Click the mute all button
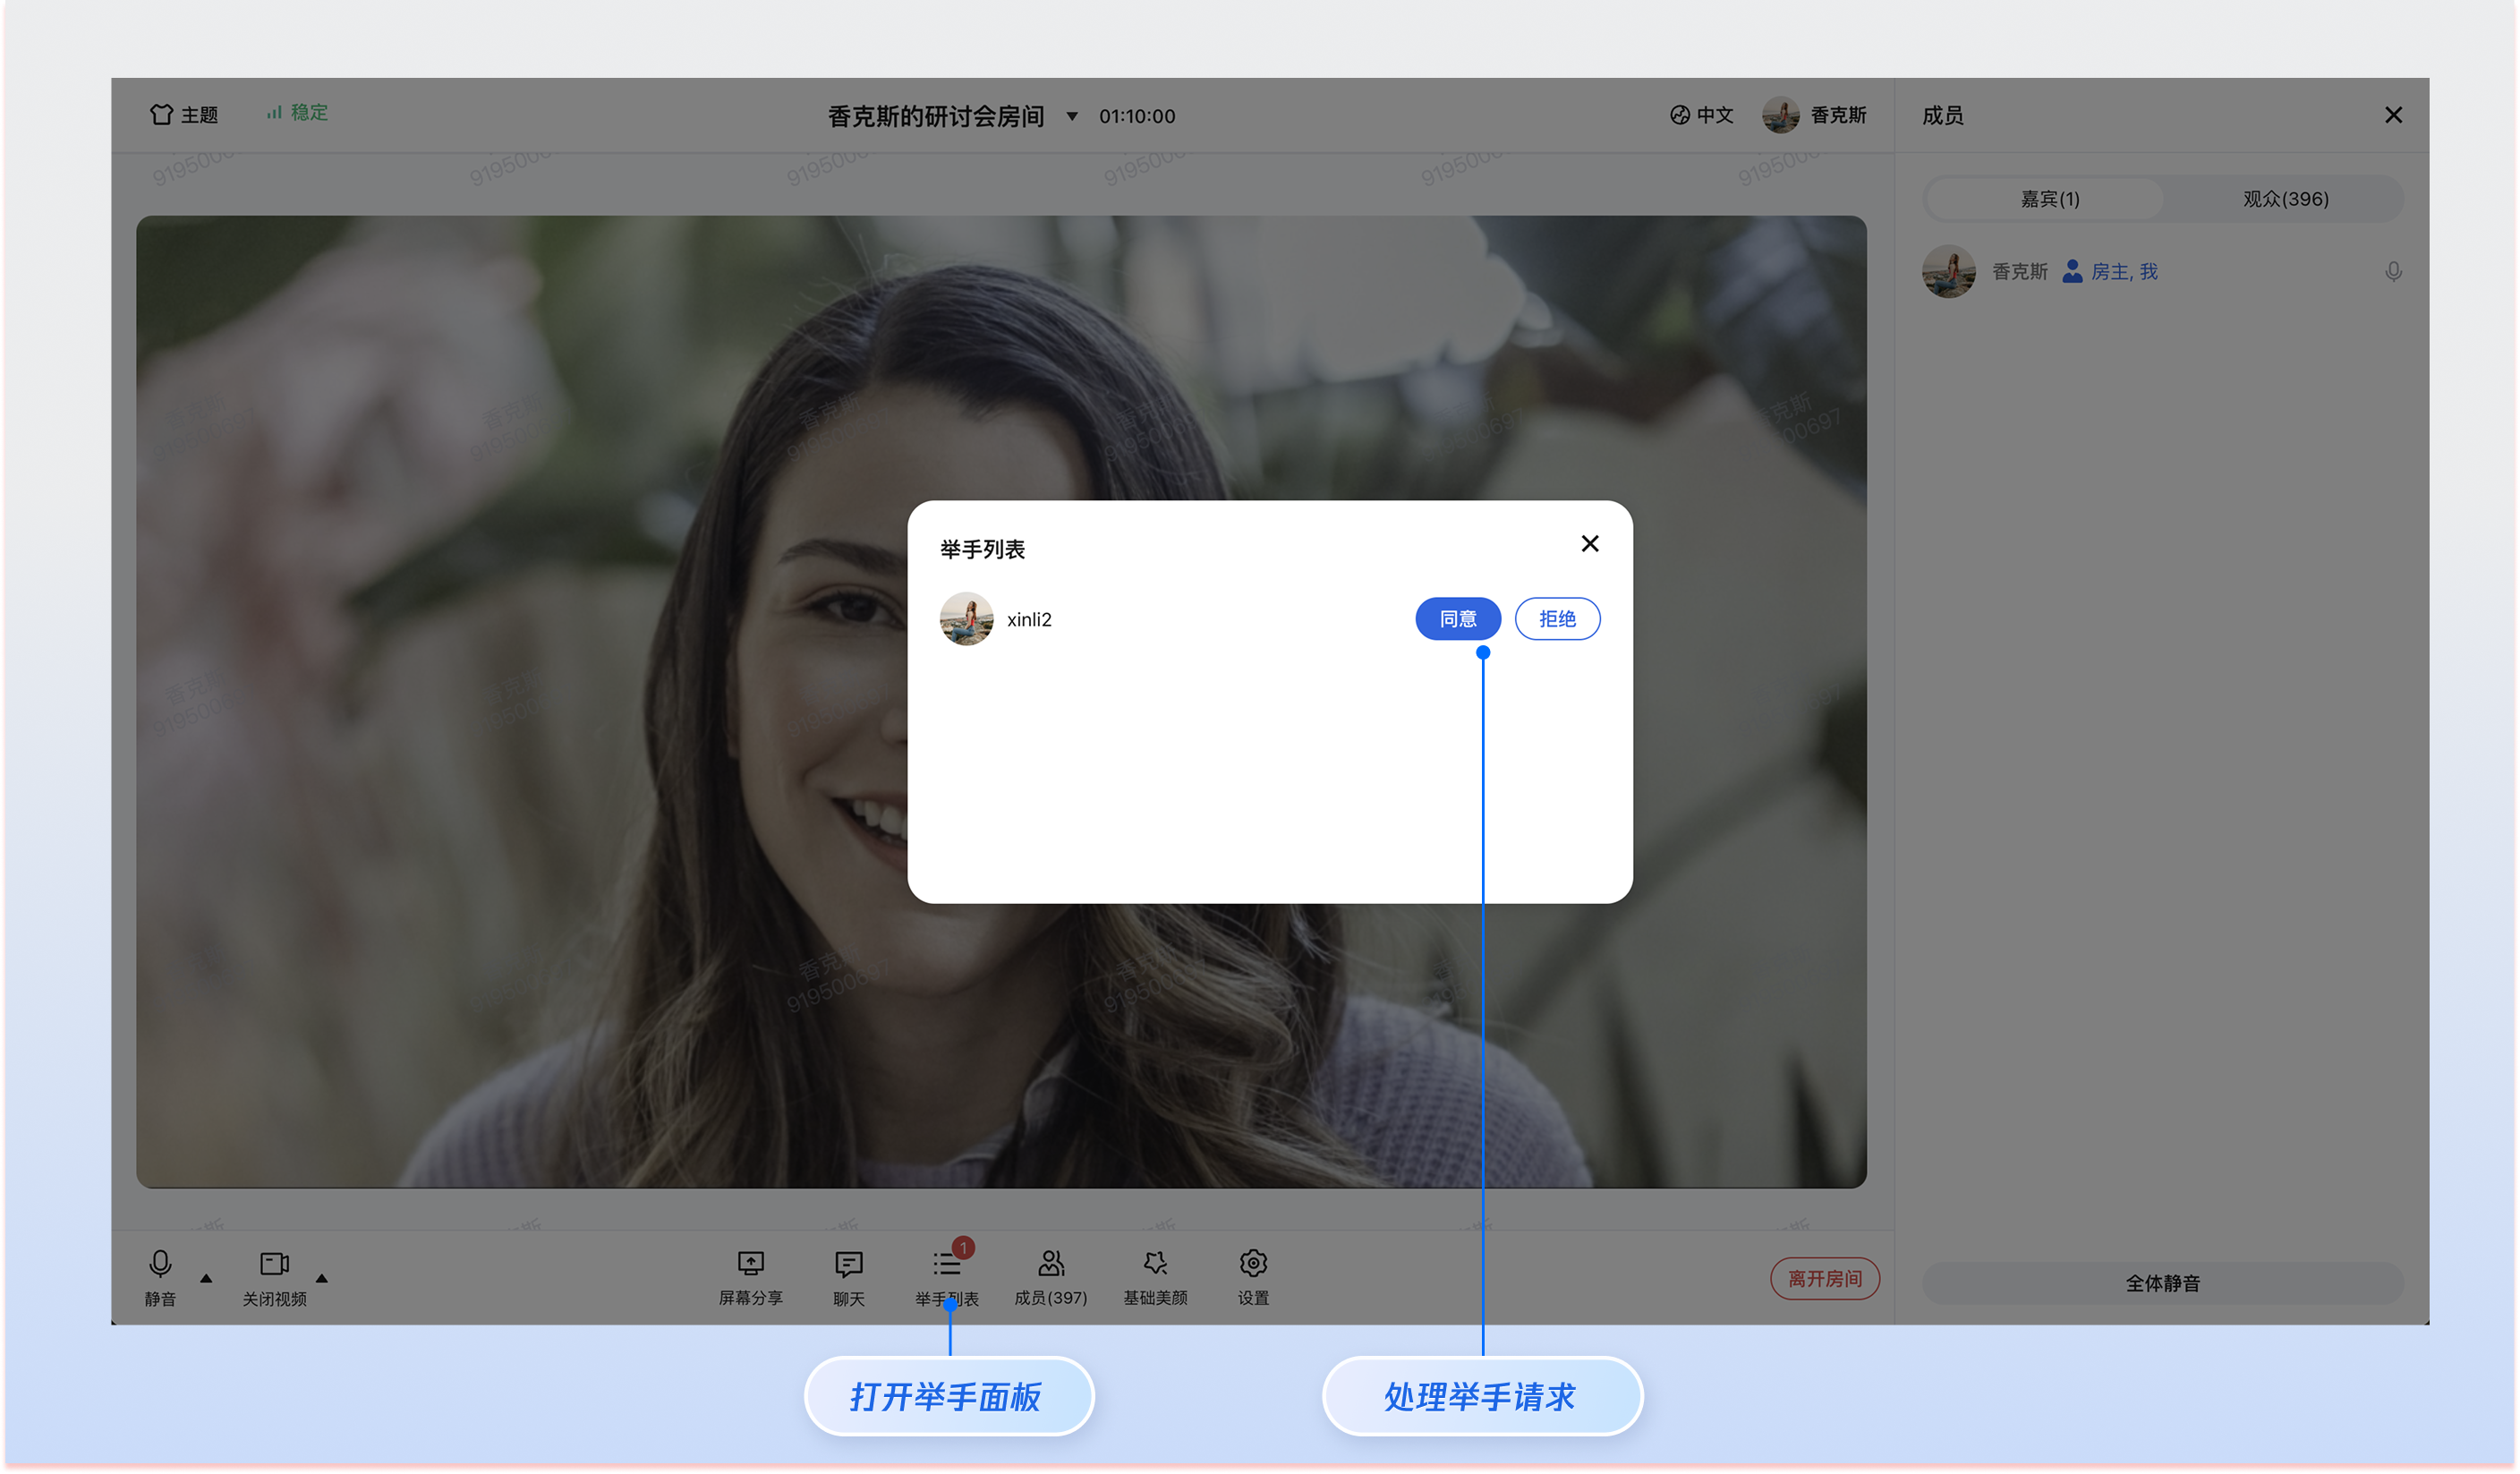The height and width of the screenshot is (1474, 2520). pyautogui.click(x=2162, y=1283)
